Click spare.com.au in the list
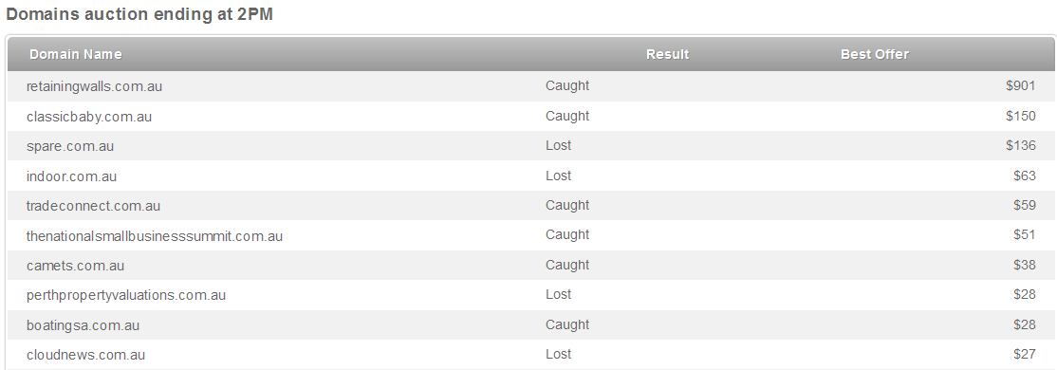The height and width of the screenshot is (370, 1057). pyautogui.click(x=70, y=146)
